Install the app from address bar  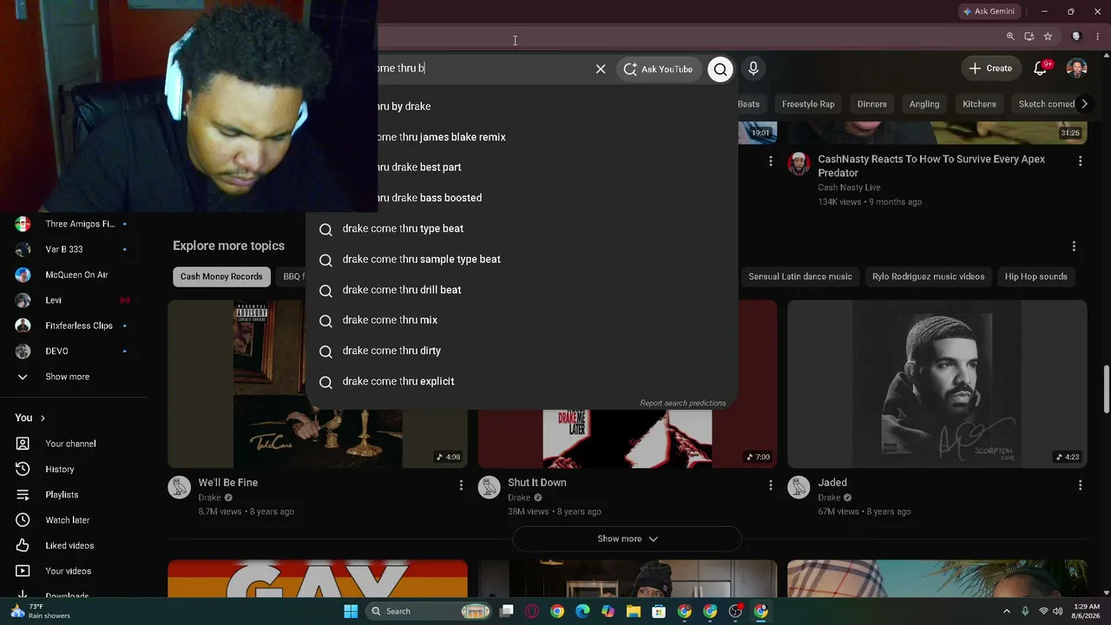coord(1029,36)
